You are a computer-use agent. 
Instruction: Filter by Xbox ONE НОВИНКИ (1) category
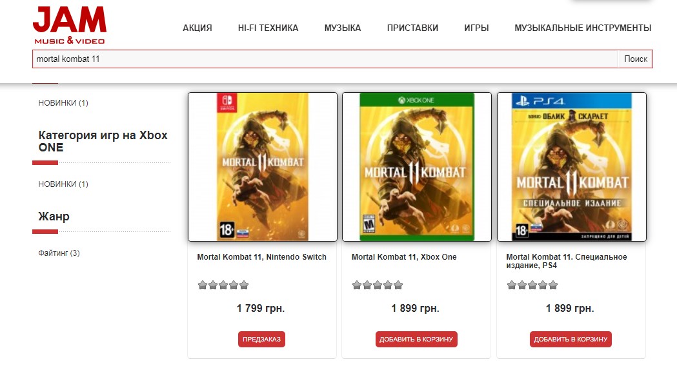click(63, 184)
